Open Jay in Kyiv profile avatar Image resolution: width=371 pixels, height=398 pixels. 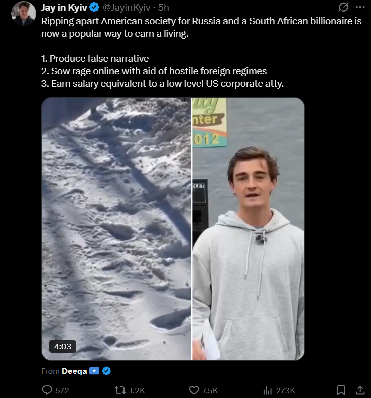point(24,13)
